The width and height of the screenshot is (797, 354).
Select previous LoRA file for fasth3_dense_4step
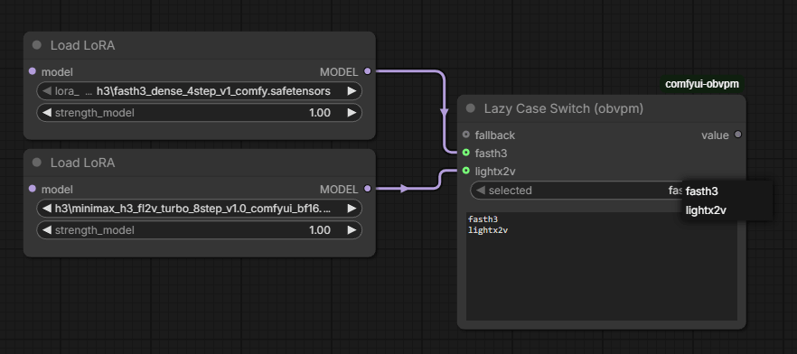(x=47, y=91)
